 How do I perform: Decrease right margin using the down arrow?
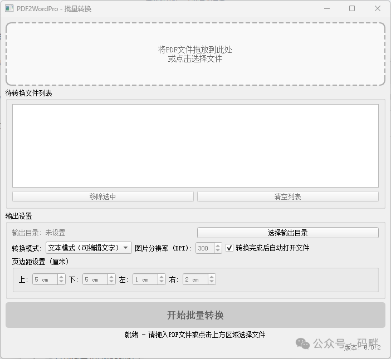tap(212, 283)
